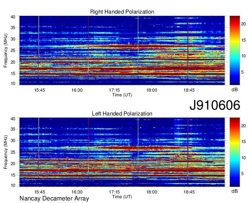Click the 10 MHz tick on top plot
The image size is (250, 203).
[x=13, y=83]
